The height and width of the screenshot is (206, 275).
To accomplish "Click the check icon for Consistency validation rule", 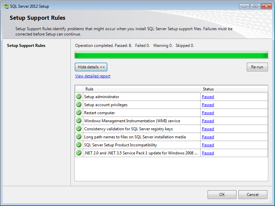I will (x=78, y=129).
